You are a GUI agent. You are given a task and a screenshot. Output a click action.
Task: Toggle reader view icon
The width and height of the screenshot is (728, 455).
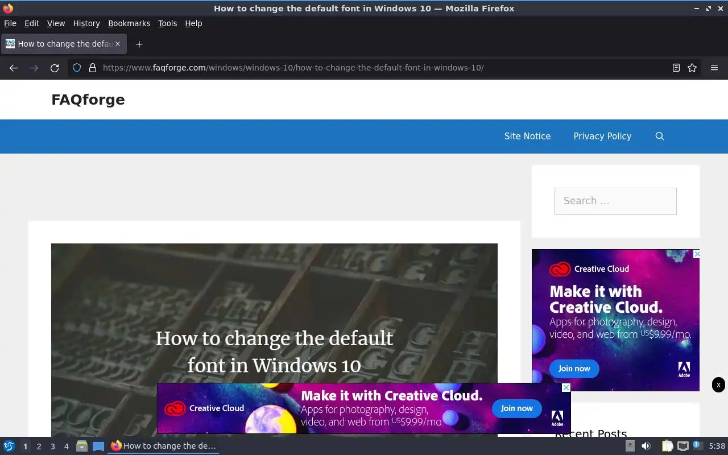(676, 68)
